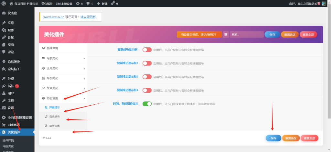Expand the 局部美化 section chevron
331x152 pixels.
pyautogui.click(x=84, y=79)
